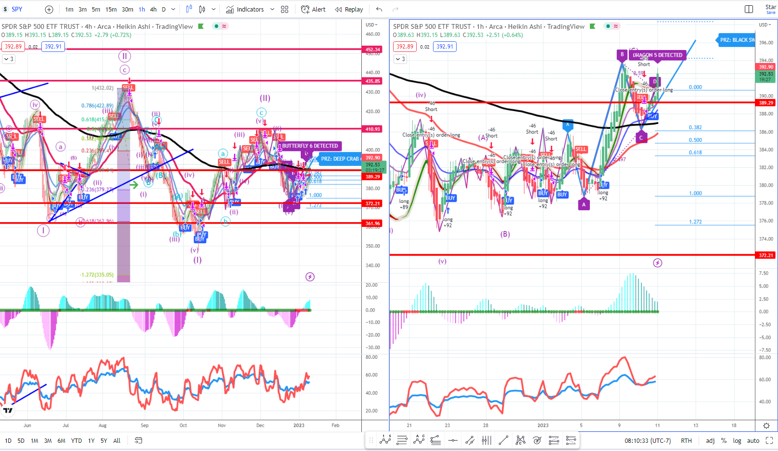Switch to the 15m timeframe

(x=111, y=9)
